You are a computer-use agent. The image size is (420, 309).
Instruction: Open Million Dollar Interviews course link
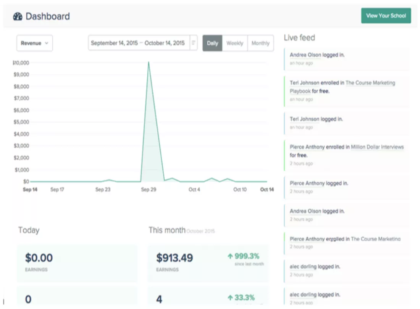(x=377, y=147)
